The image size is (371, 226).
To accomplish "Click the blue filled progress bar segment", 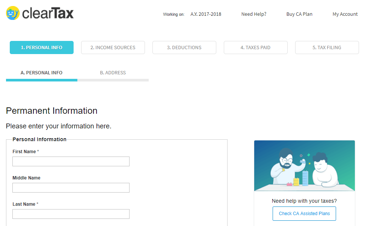I will [42, 80].
